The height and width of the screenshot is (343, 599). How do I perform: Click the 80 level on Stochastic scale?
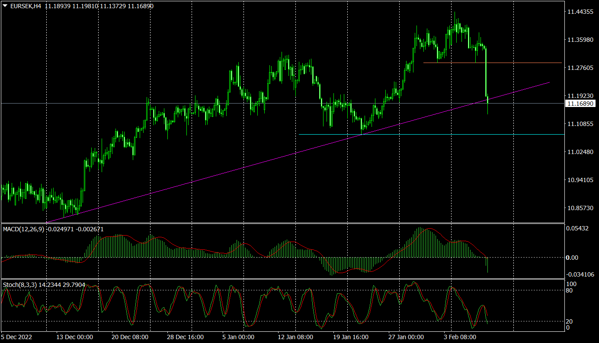click(x=570, y=290)
